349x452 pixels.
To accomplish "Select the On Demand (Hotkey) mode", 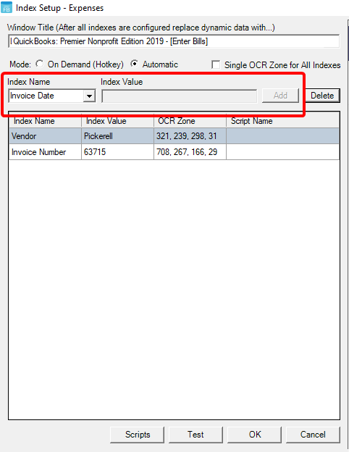I will click(40, 64).
